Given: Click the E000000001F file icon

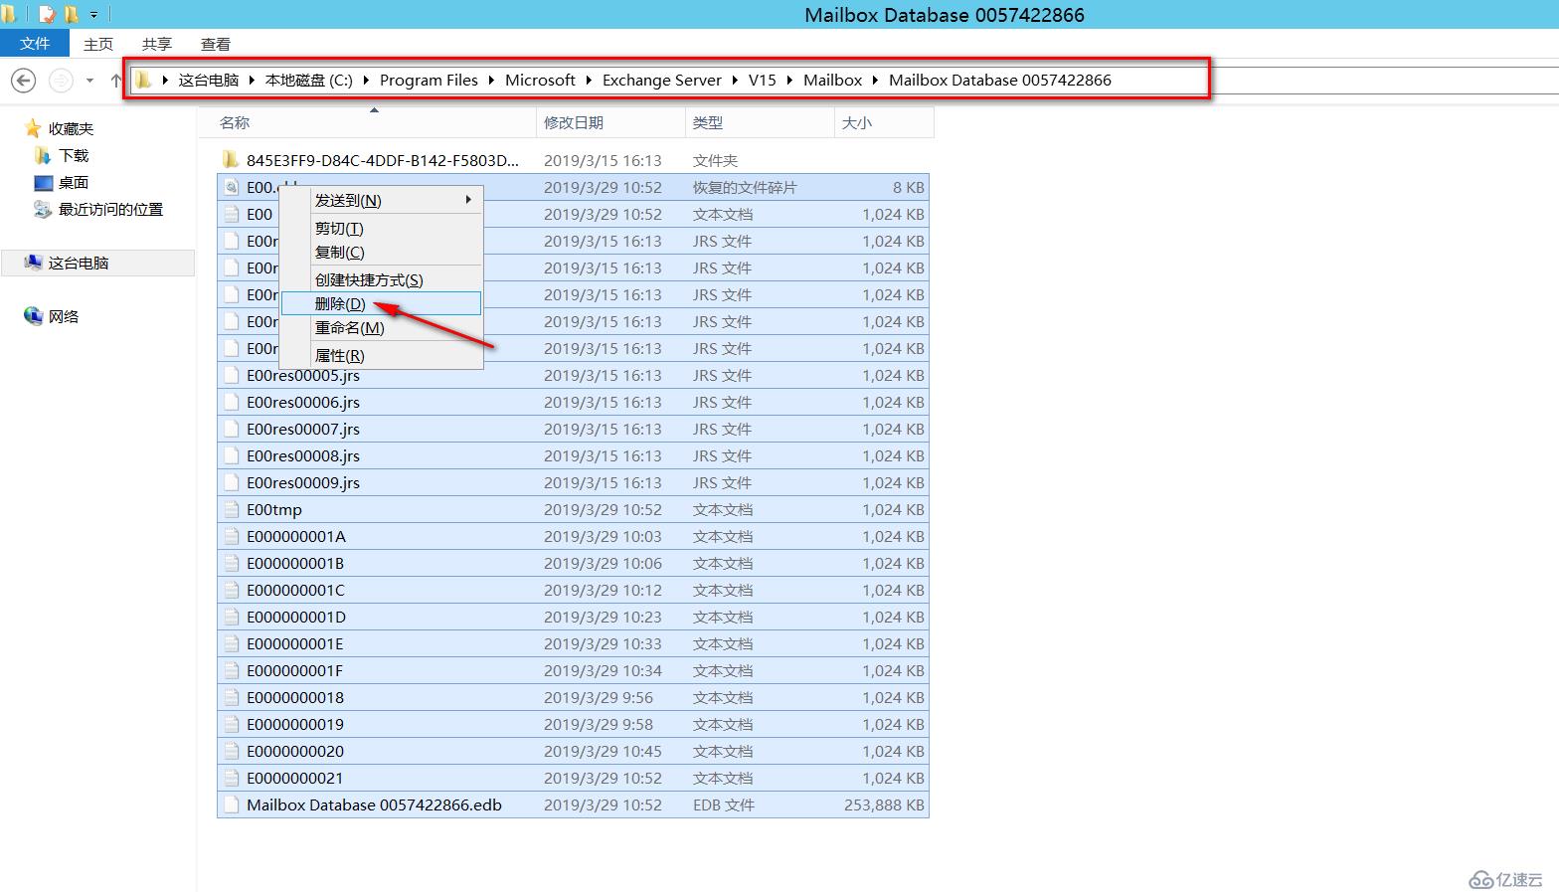Looking at the screenshot, I should (x=232, y=670).
